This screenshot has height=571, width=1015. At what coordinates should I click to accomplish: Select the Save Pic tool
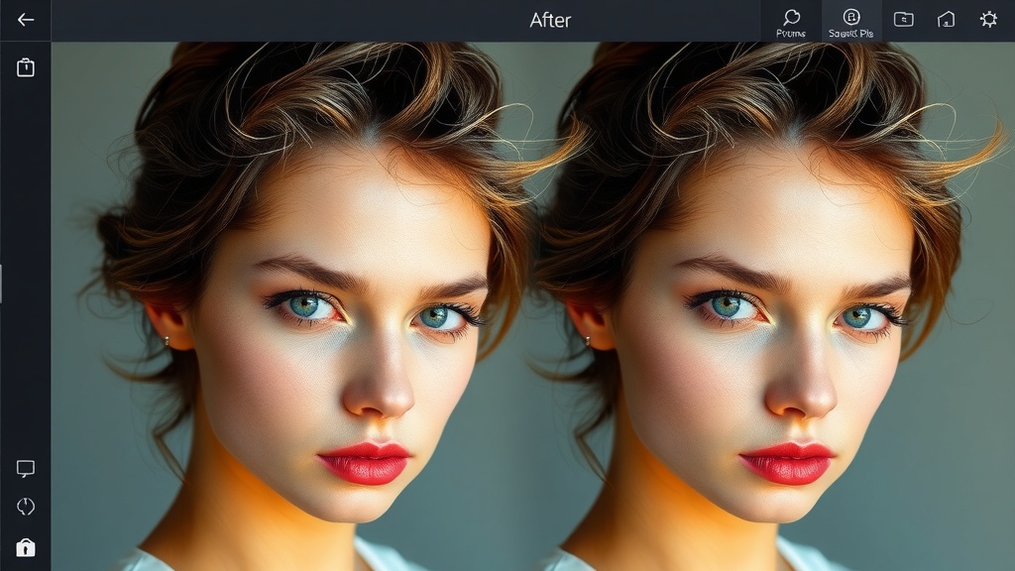click(x=849, y=18)
